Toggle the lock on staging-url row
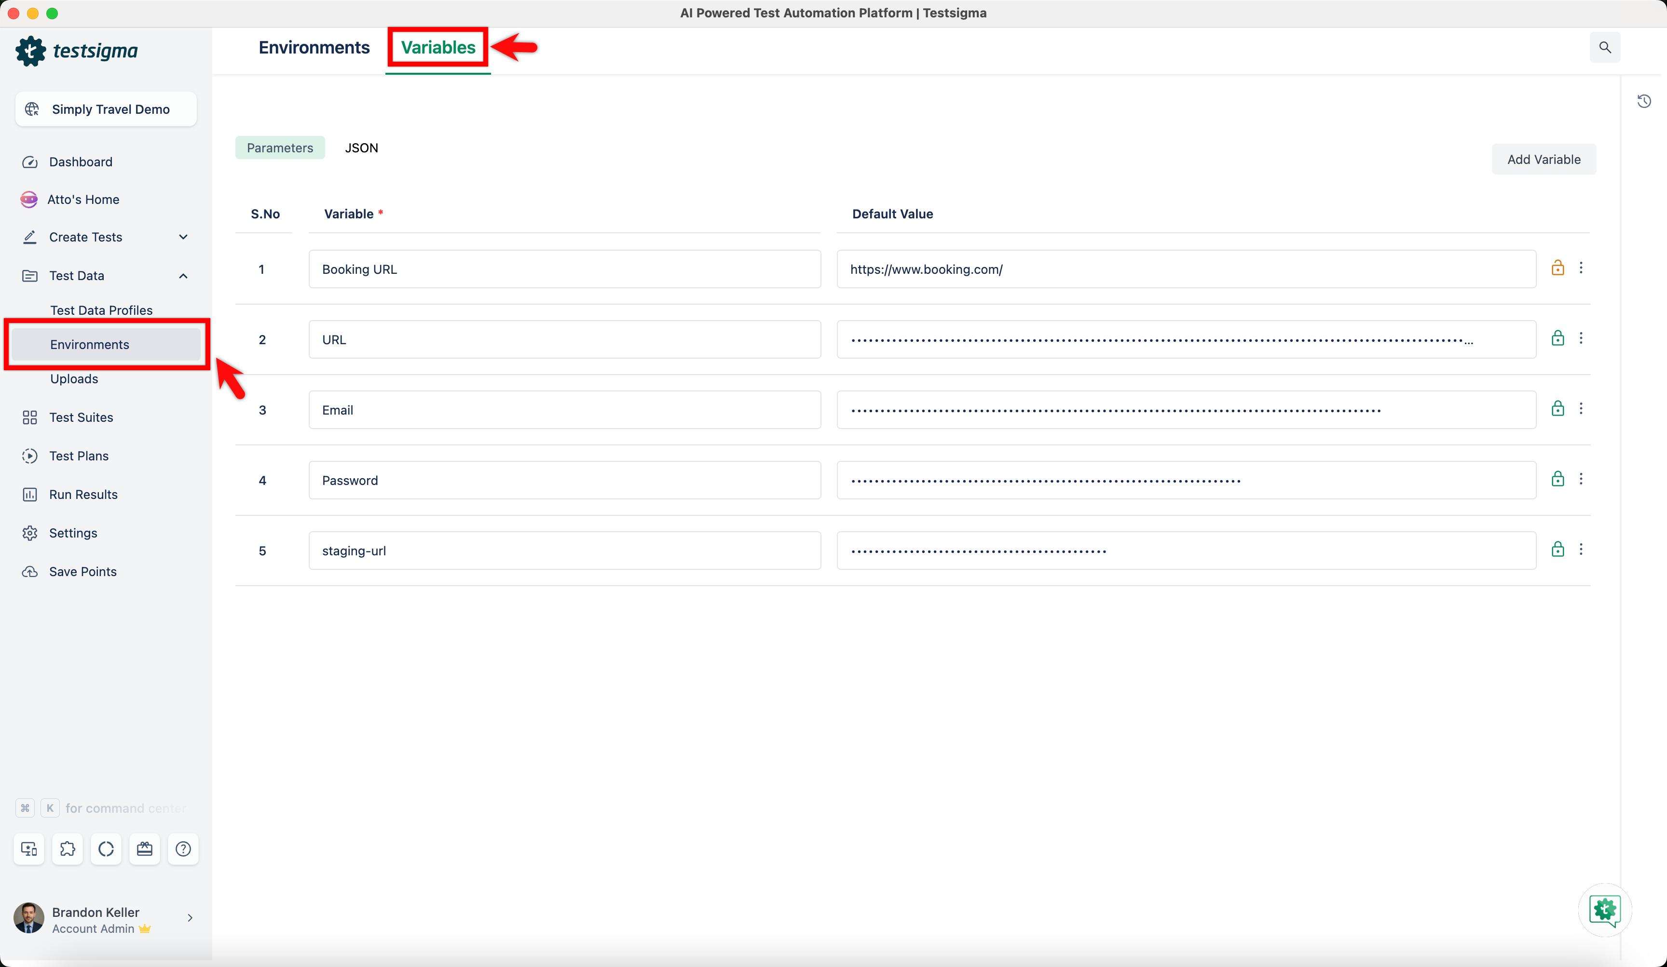 (x=1557, y=549)
